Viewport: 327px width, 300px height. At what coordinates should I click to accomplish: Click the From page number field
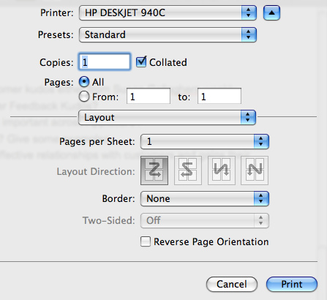click(x=149, y=97)
